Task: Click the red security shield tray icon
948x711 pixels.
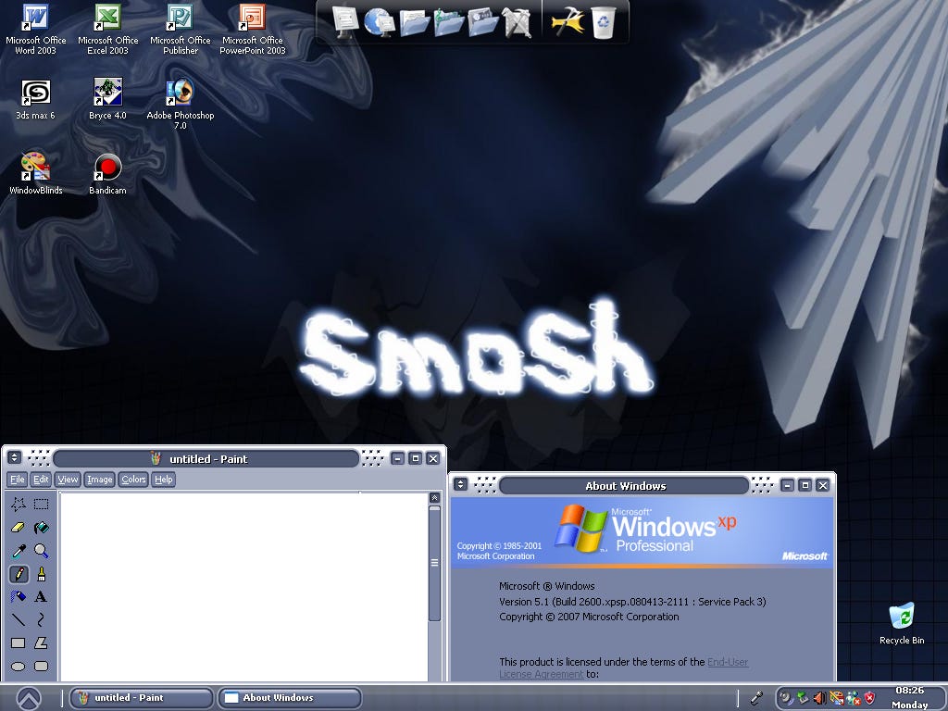Action: 869,698
